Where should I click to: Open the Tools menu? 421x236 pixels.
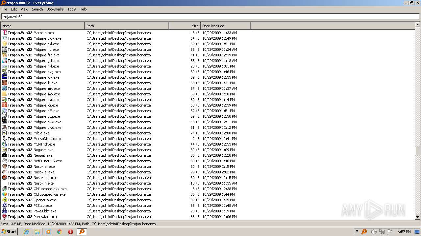pos(72,9)
